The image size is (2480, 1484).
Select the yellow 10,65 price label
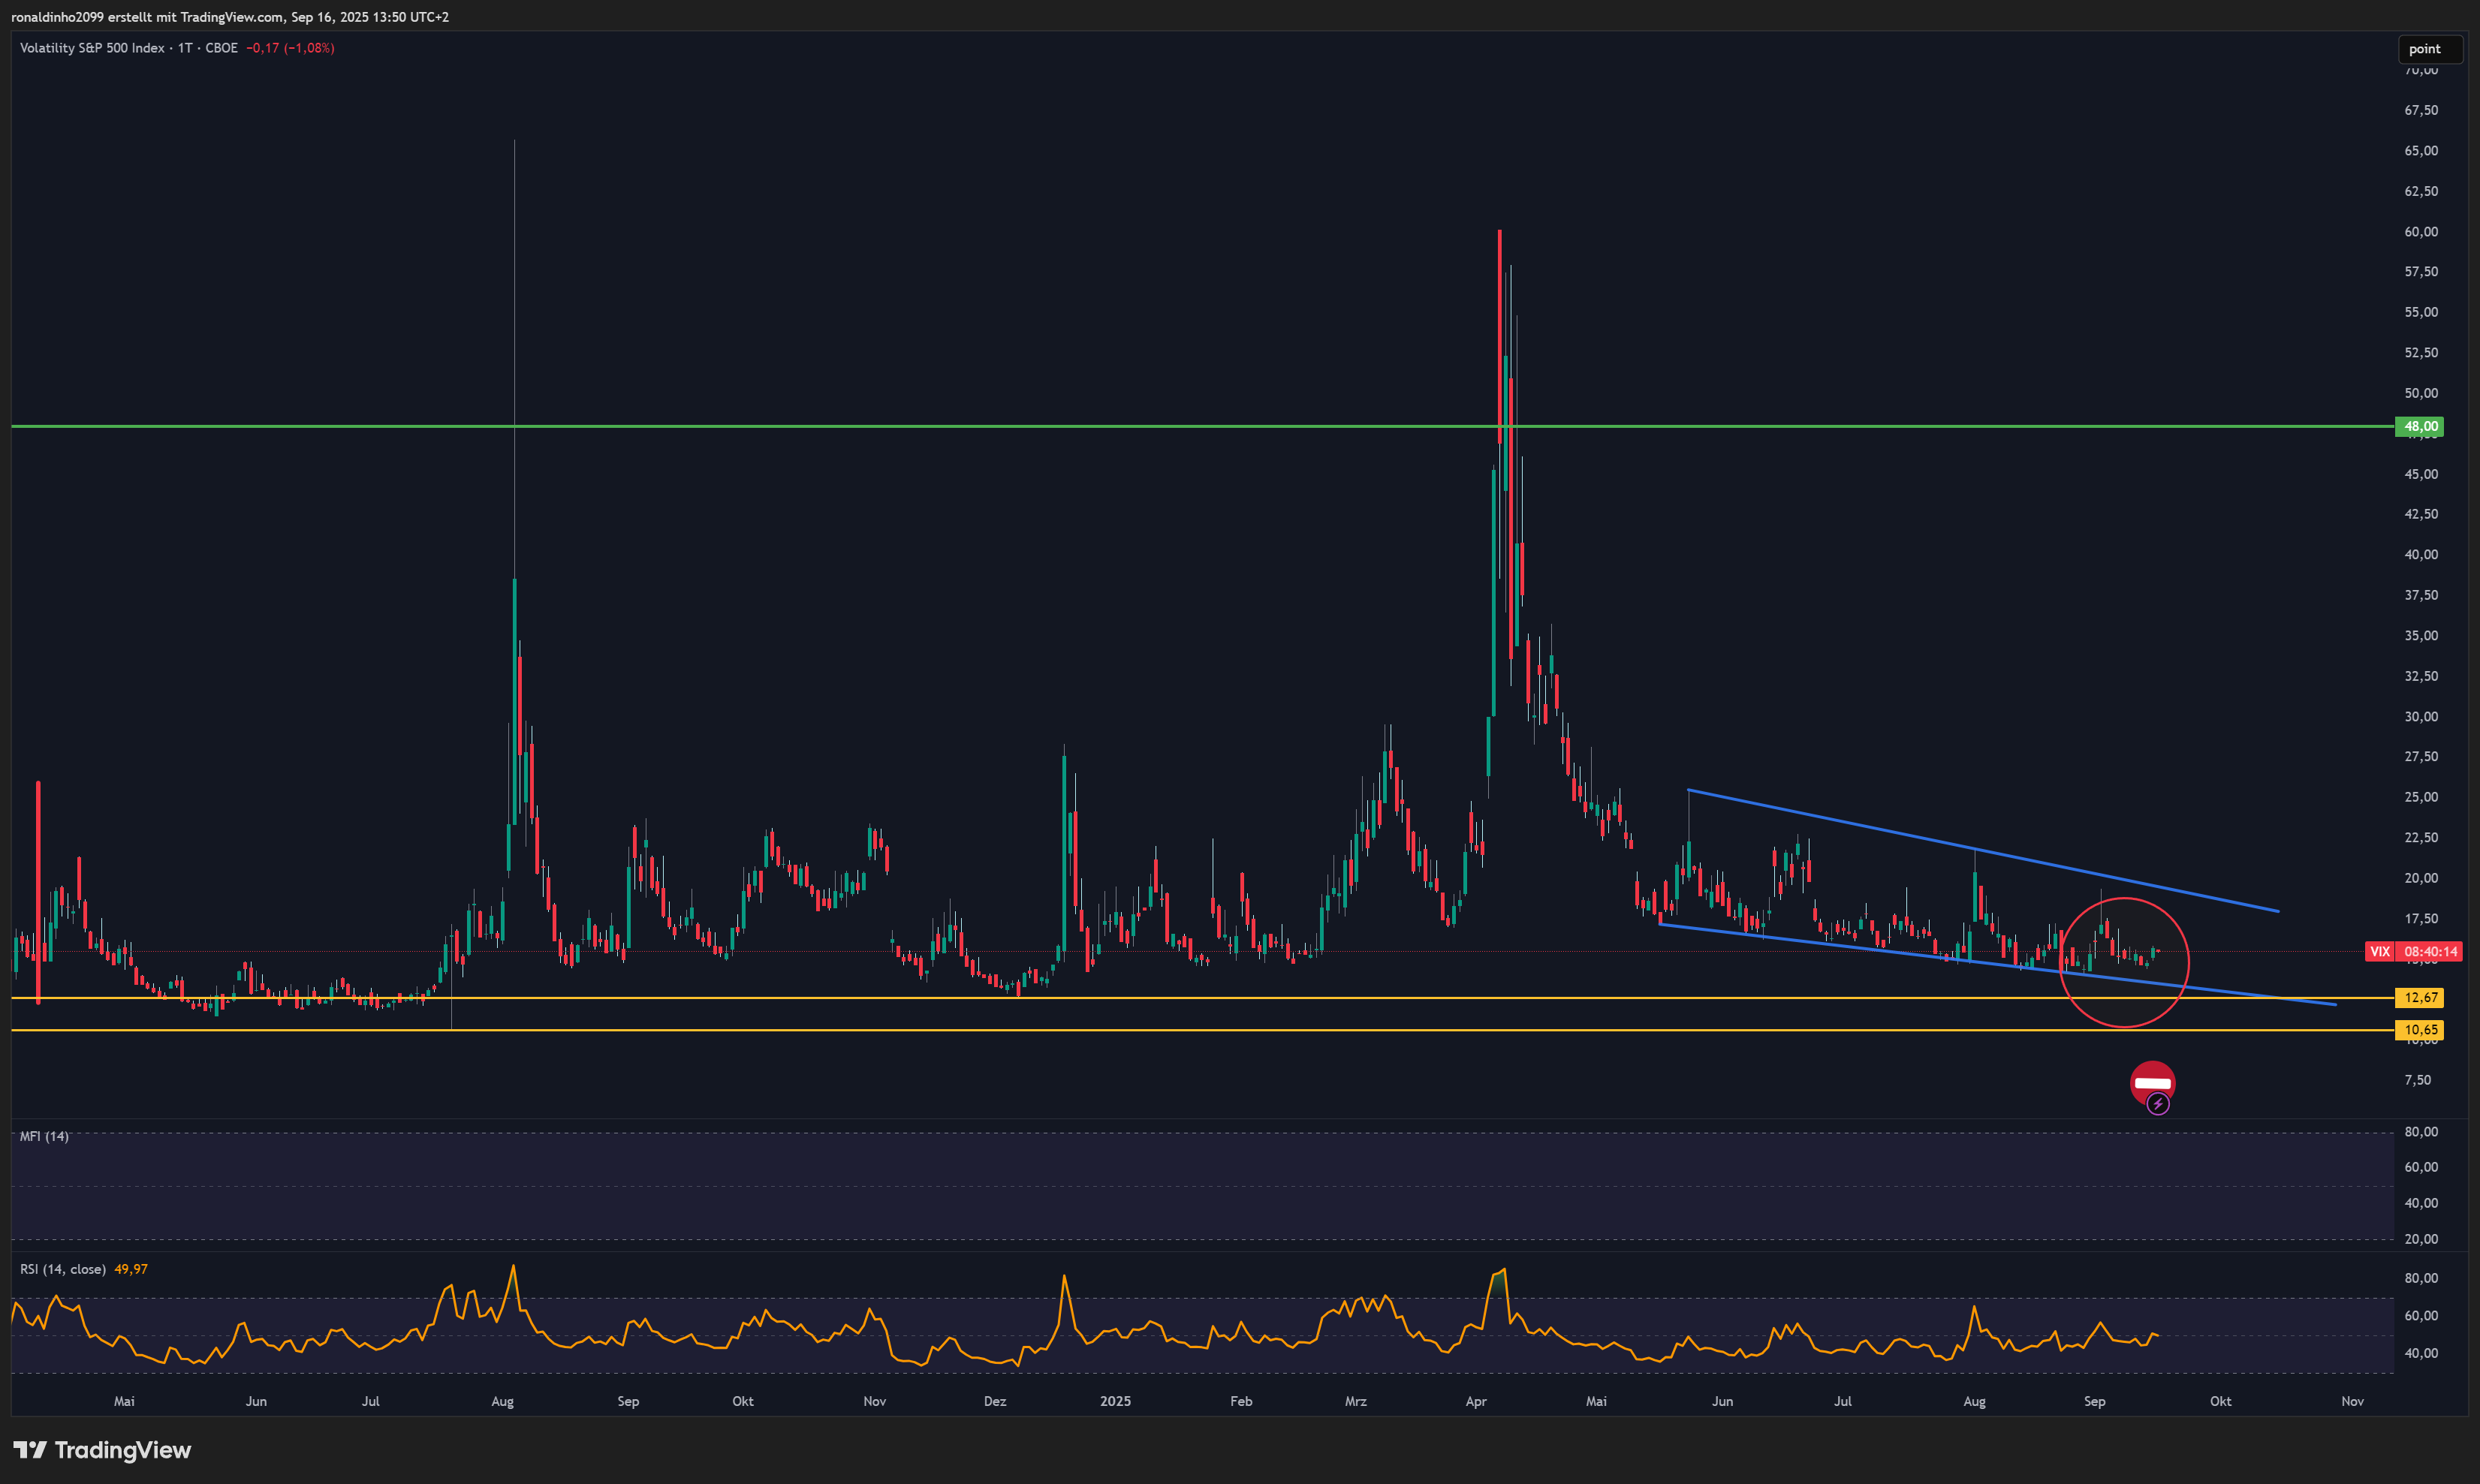2420,1029
